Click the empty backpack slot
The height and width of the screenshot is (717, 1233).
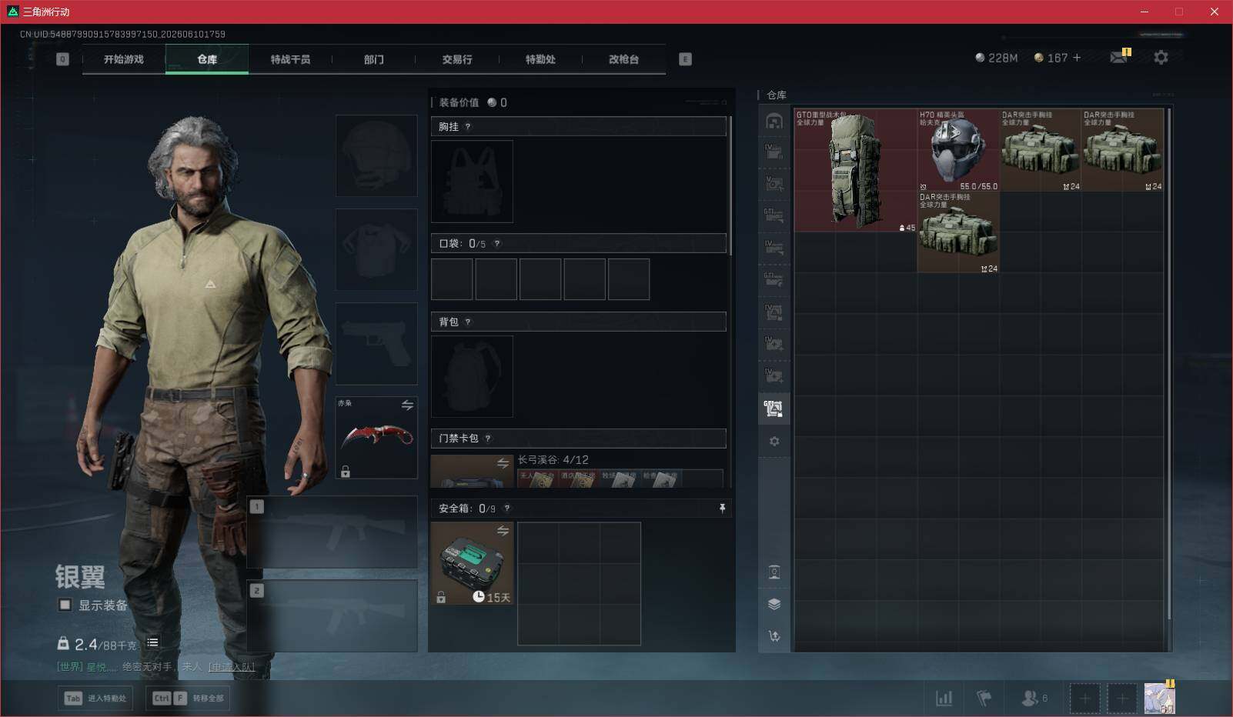tap(472, 377)
